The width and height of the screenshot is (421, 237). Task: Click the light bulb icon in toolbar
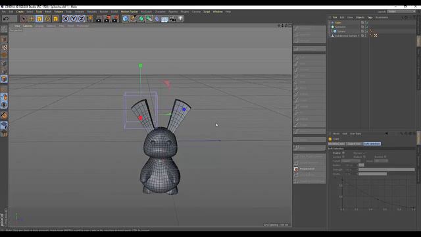(x=180, y=19)
